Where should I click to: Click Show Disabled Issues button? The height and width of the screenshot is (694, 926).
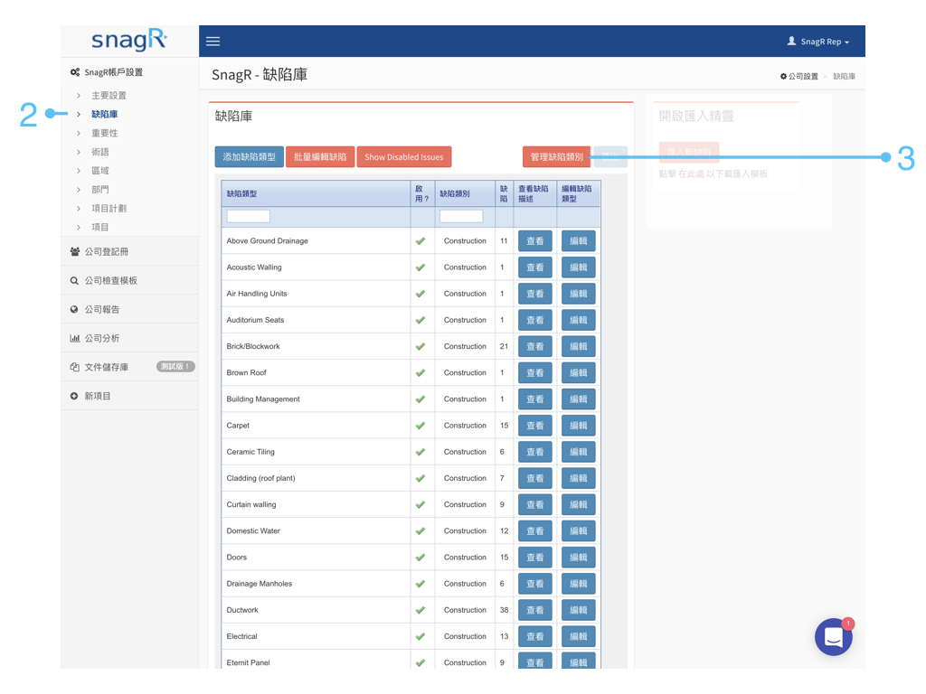404,157
